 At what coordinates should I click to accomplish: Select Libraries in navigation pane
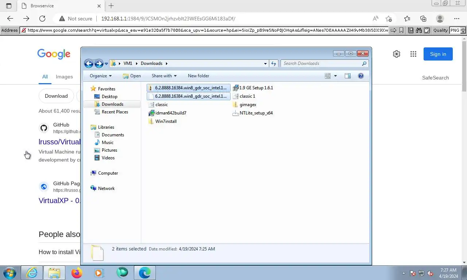pyautogui.click(x=106, y=127)
